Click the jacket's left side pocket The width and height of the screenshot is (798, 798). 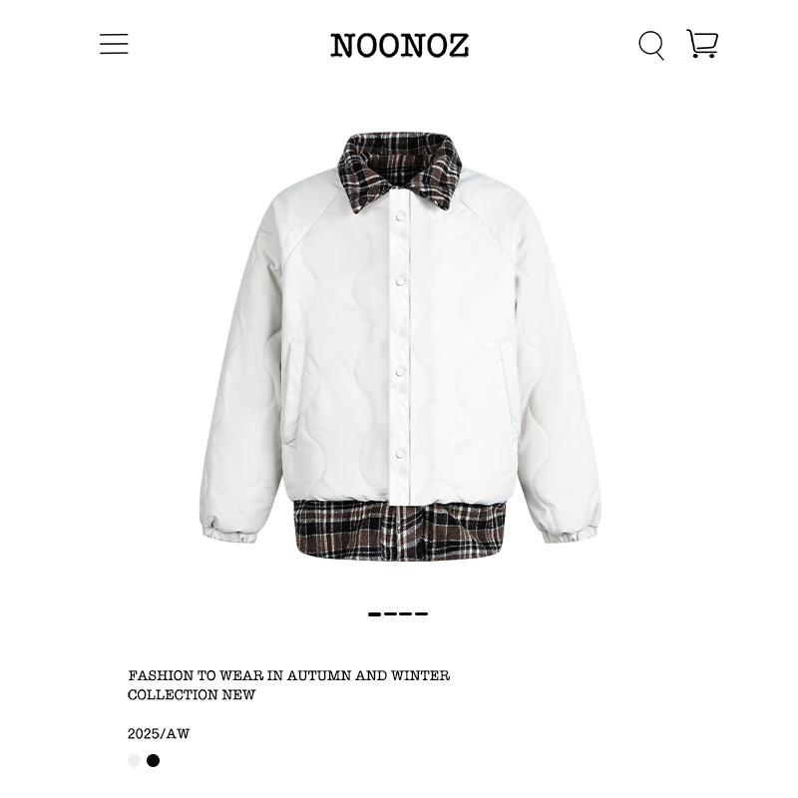(291, 394)
